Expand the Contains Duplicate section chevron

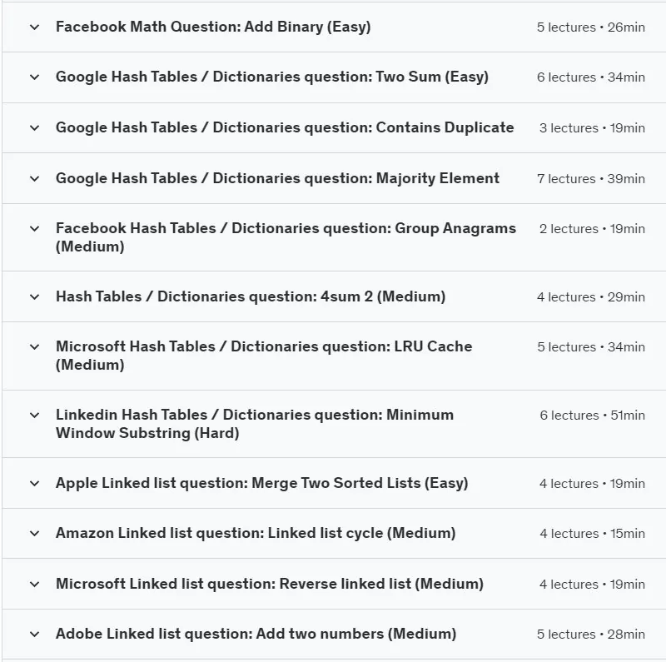click(x=35, y=128)
